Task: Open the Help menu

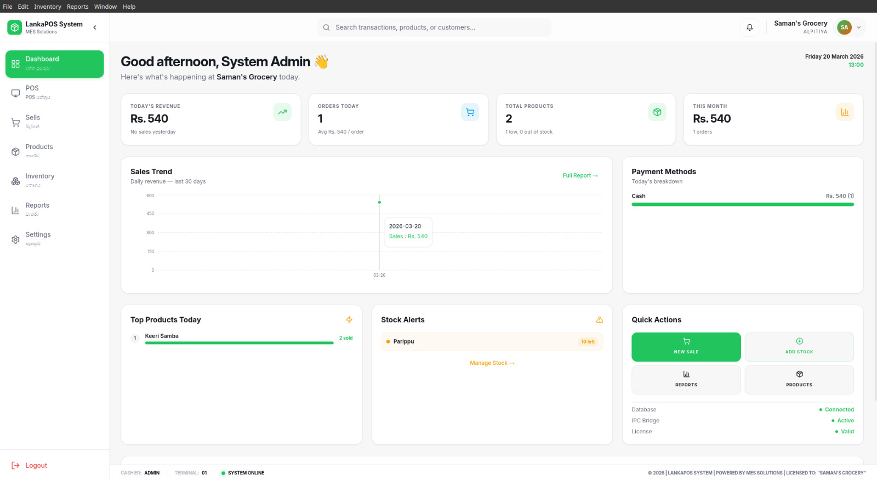Action: pos(129,7)
